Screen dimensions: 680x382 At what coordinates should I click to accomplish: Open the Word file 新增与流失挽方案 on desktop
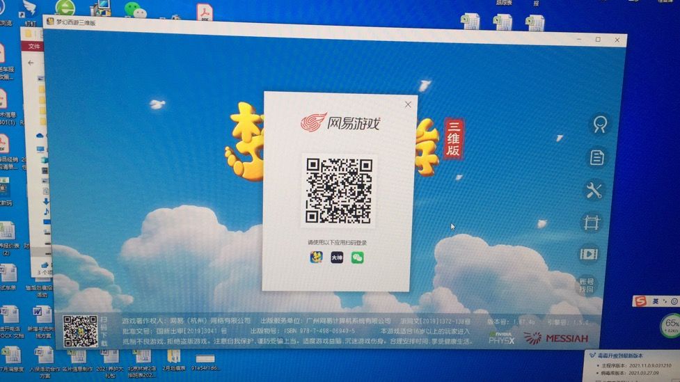pyautogui.click(x=42, y=321)
